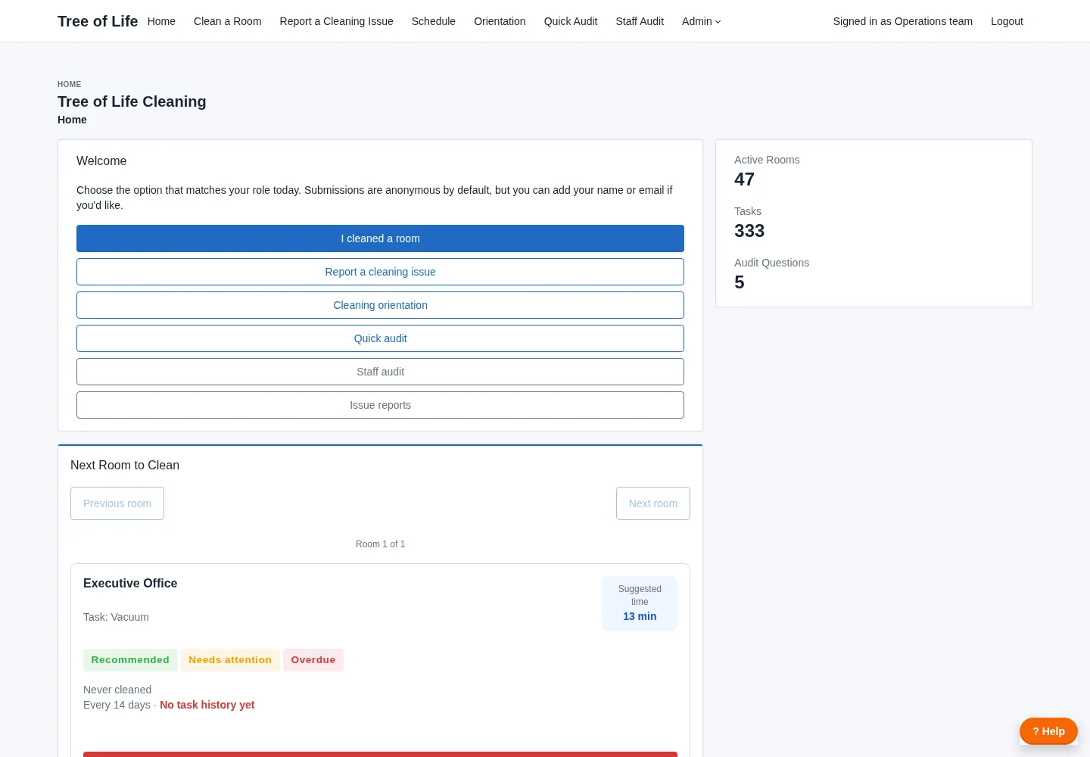Click the Executive Office room title
The image size is (1090, 757).
click(x=130, y=583)
